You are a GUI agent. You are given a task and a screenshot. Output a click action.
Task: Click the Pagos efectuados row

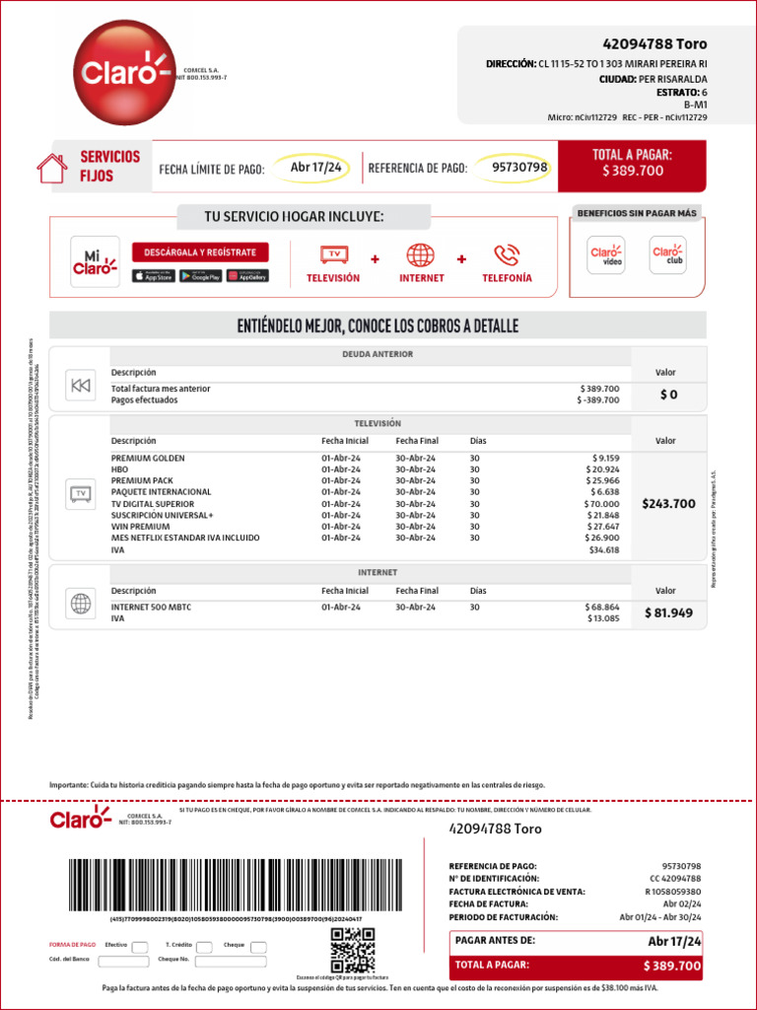coord(365,400)
